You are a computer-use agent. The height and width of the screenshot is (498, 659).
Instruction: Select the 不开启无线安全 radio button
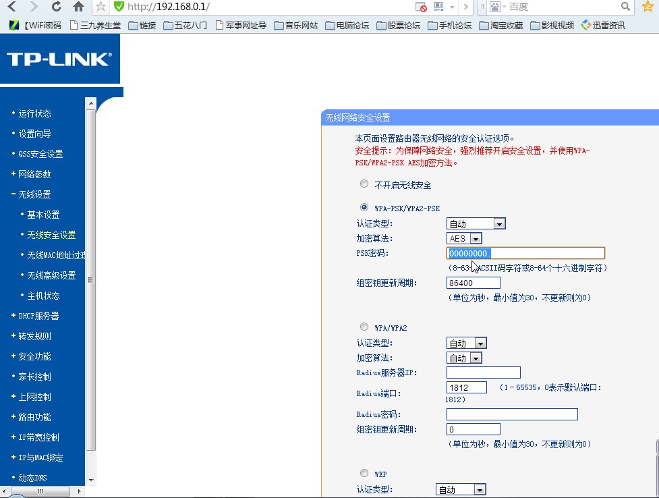pos(364,183)
